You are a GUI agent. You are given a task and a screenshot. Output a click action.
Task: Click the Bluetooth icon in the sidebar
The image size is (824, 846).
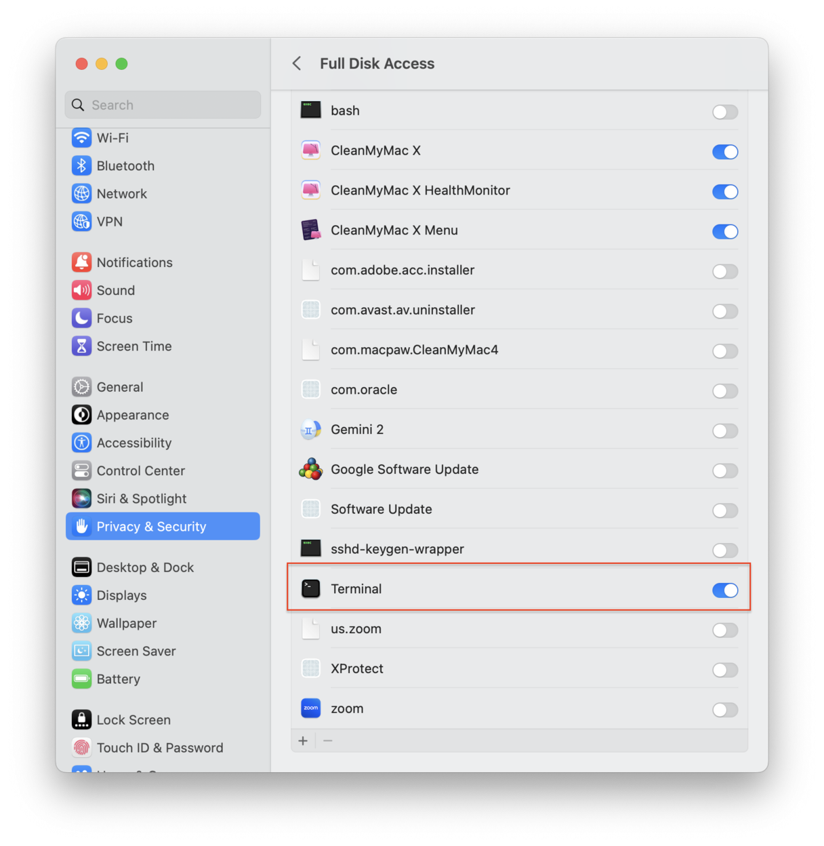[x=81, y=165]
